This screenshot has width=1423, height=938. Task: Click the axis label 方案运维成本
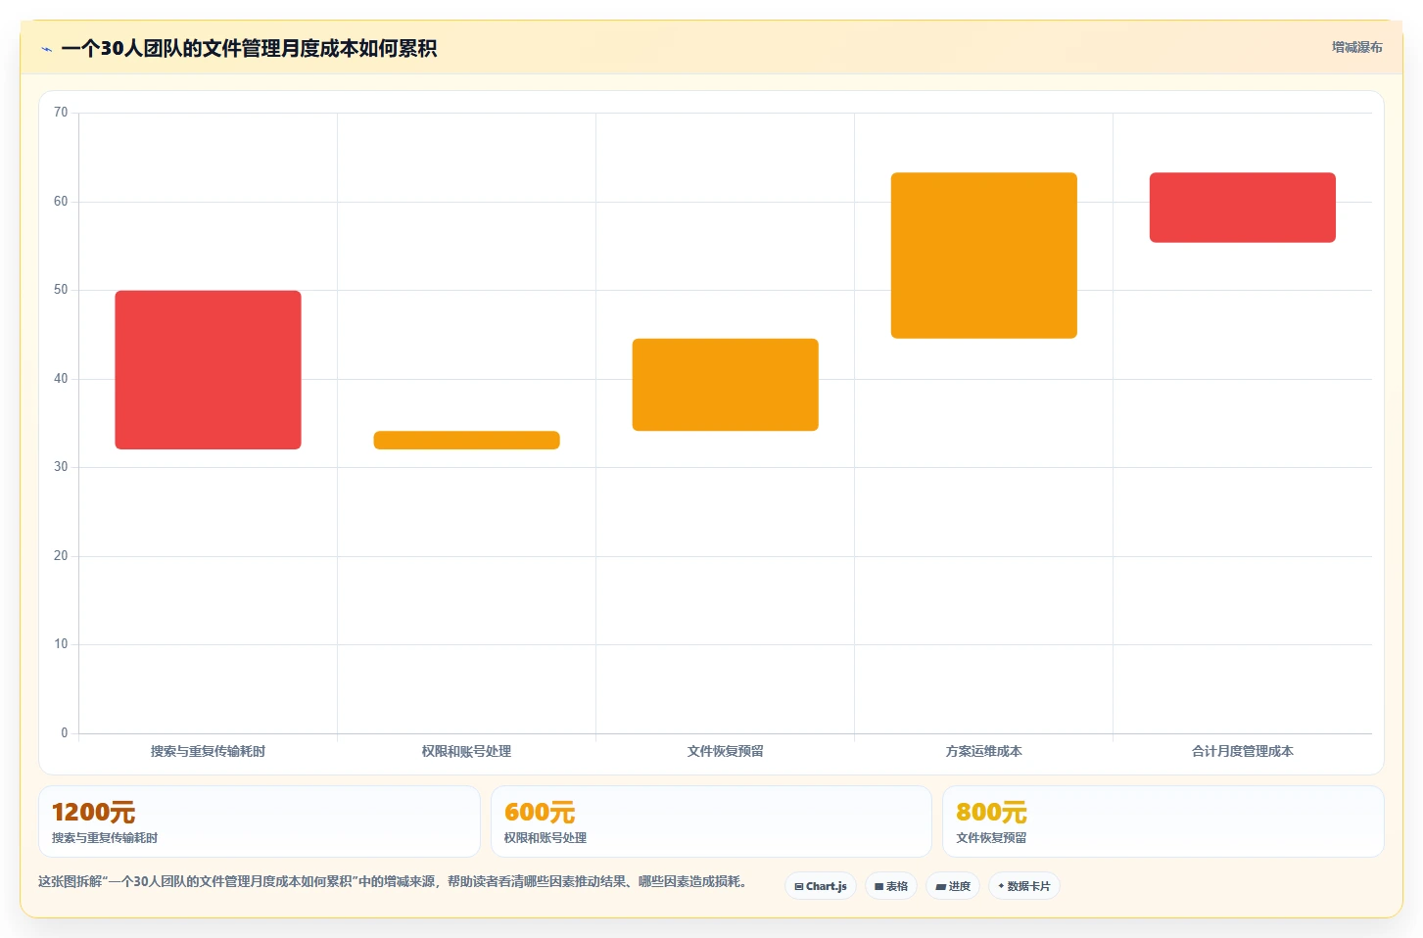coord(983,751)
